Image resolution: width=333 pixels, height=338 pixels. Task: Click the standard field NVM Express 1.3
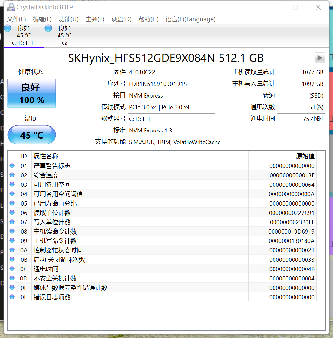(226, 131)
